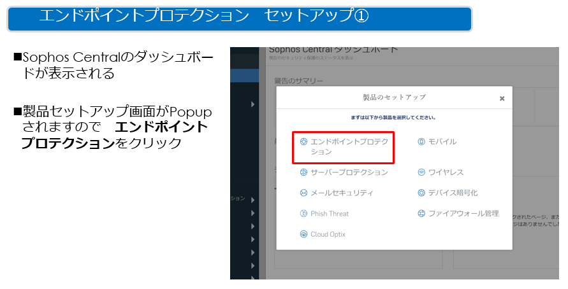Image resolution: width=568 pixels, height=289 pixels.
Task: Click the エンドポイントプロテクション product icon
Action: (303, 142)
